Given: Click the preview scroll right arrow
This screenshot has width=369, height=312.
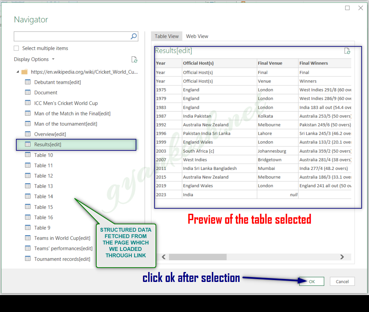Looking at the screenshot, I should point(342,257).
